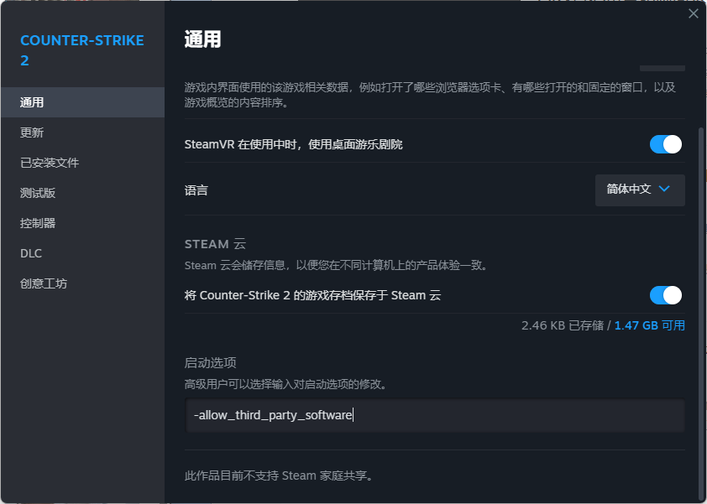The height and width of the screenshot is (504, 707).
Task: Click into the 启动选项 text field
Action: pyautogui.click(x=435, y=415)
